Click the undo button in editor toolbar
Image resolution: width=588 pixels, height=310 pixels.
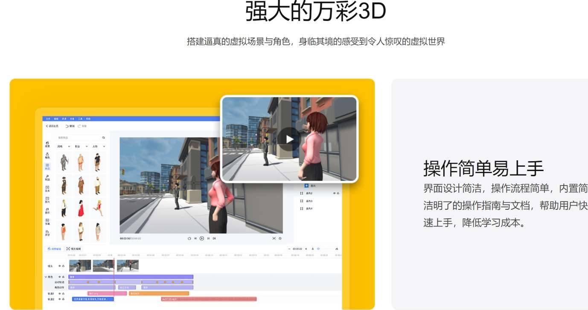pos(70,126)
